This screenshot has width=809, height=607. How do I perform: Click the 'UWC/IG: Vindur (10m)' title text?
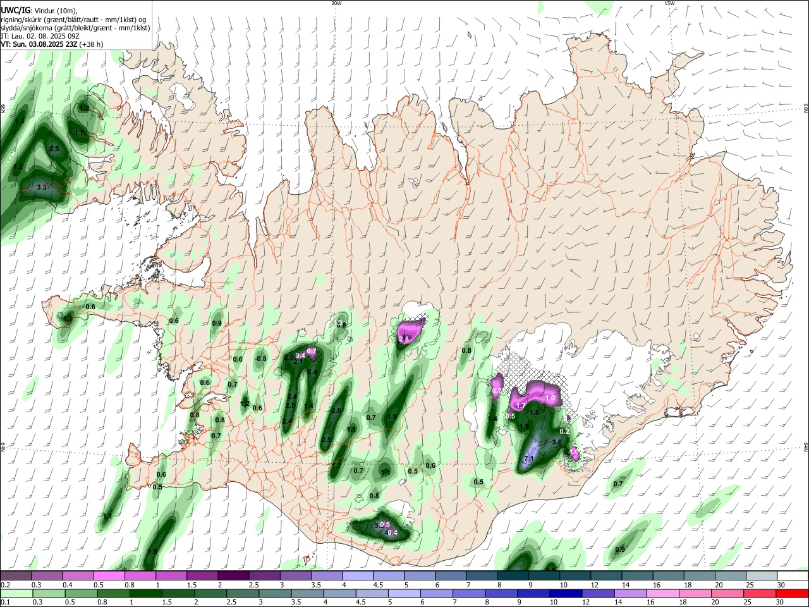[38, 11]
